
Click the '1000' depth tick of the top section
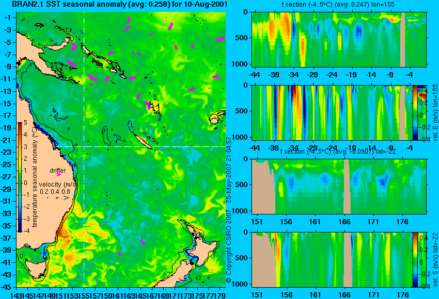240,64
